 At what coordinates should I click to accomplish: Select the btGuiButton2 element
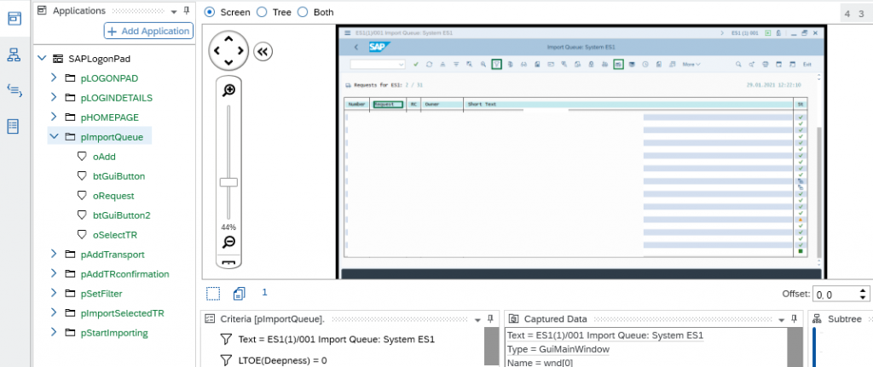(x=121, y=215)
